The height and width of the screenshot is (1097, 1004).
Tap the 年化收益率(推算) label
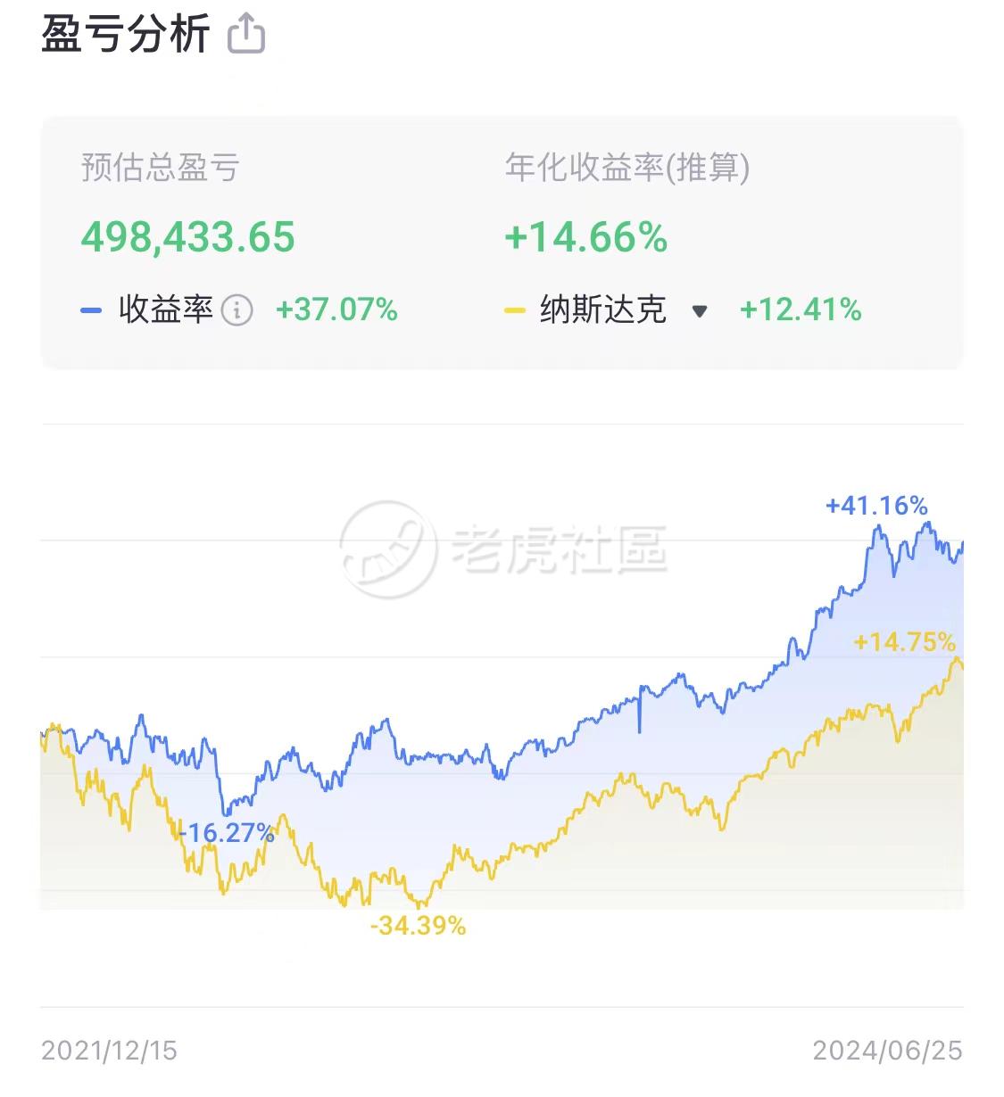pyautogui.click(x=627, y=168)
